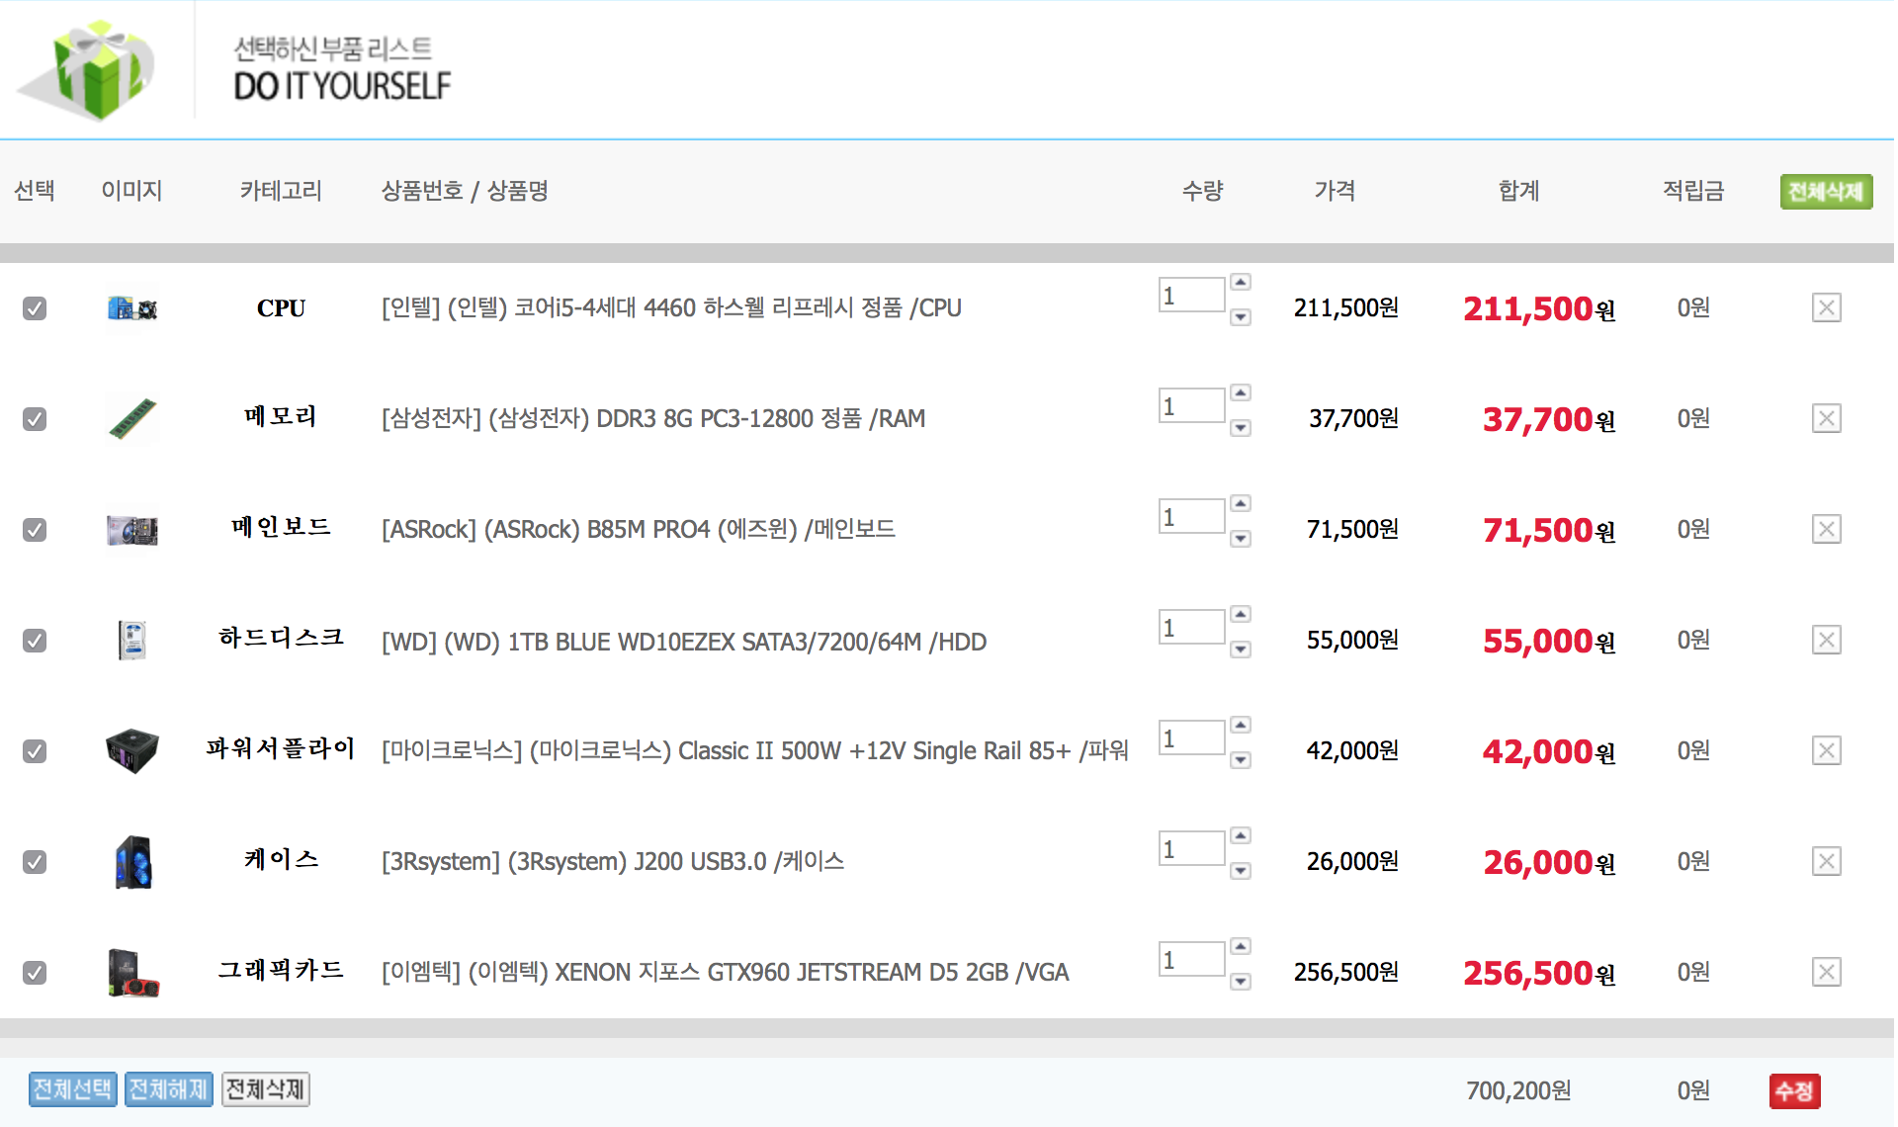Delete the memory item via X icon
The height and width of the screenshot is (1127, 1898).
1826,419
